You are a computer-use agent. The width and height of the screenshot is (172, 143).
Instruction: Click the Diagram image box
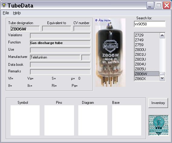point(93,120)
